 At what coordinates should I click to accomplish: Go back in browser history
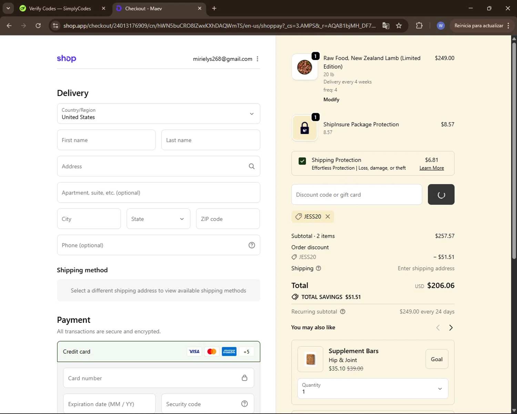(x=9, y=26)
